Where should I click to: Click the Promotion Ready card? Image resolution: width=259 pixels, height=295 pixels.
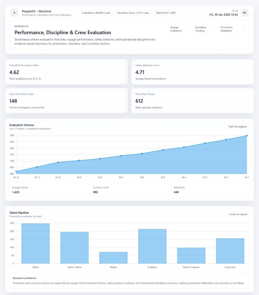[192, 101]
